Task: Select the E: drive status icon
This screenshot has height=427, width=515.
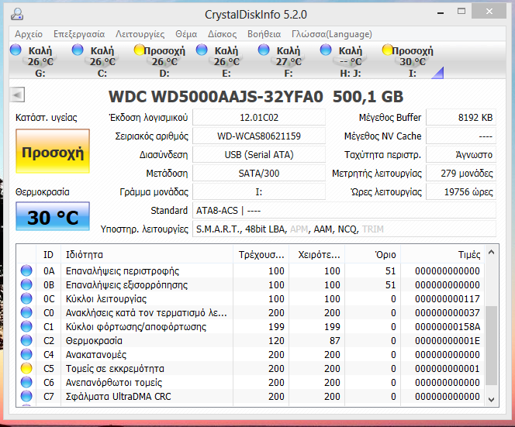Action: pos(202,50)
